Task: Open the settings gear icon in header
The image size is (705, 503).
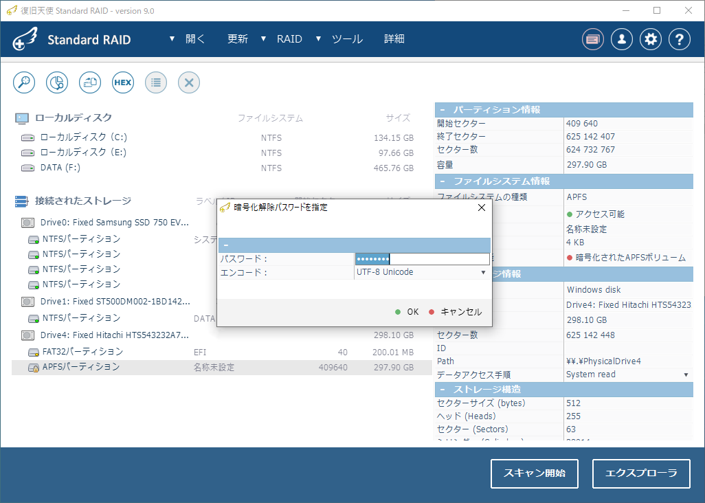Action: (x=651, y=40)
